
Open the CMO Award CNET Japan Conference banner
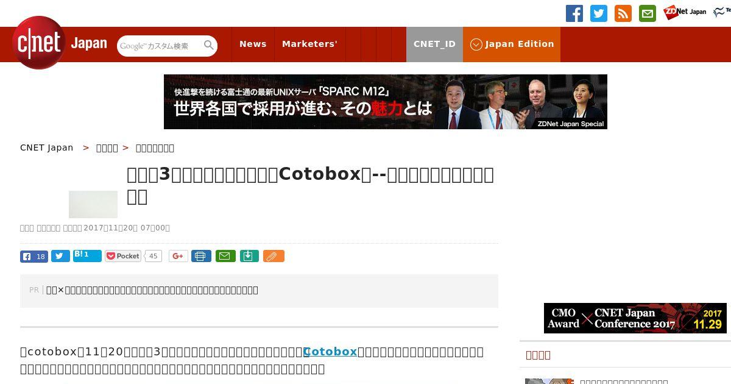tap(635, 318)
